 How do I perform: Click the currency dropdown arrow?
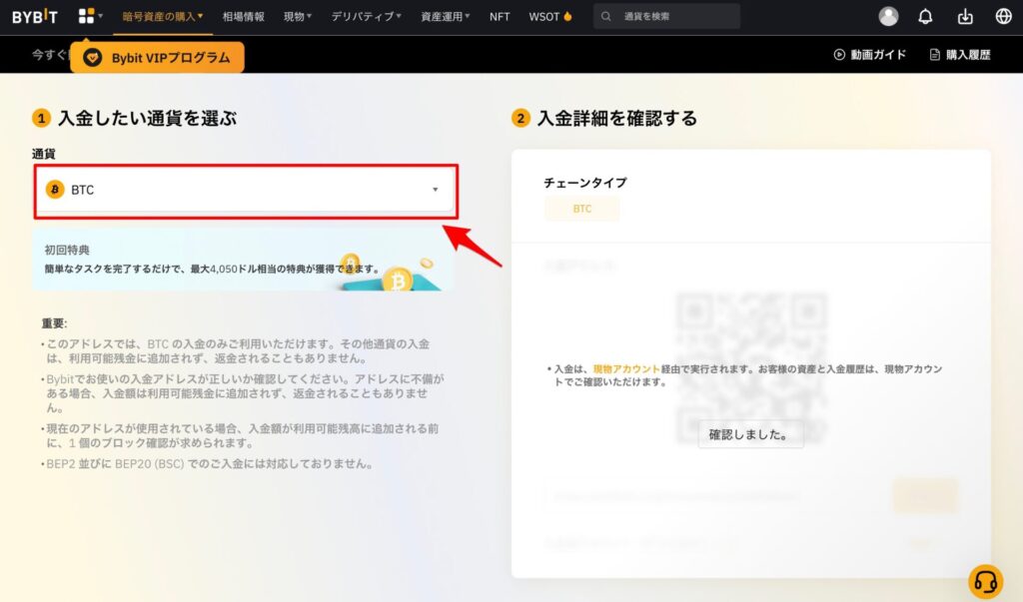tap(436, 190)
